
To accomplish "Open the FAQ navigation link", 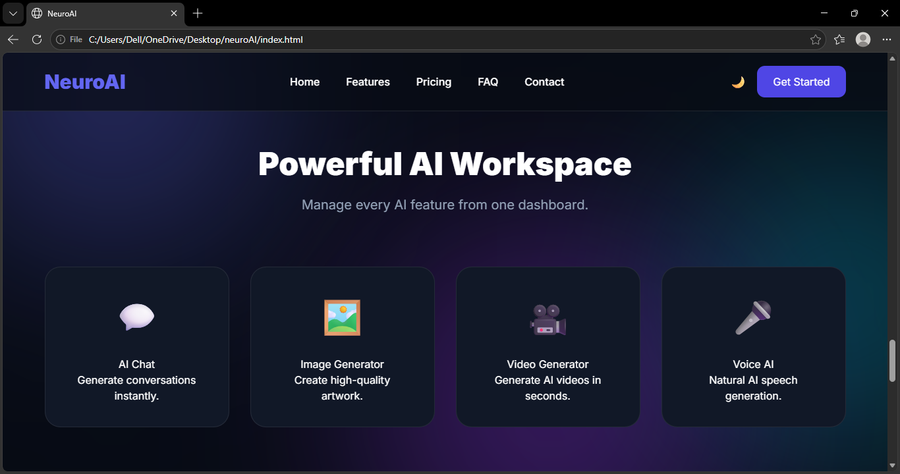I will tap(488, 82).
